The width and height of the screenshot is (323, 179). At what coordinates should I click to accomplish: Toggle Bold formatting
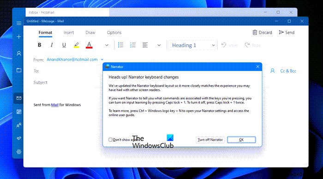pos(40,45)
